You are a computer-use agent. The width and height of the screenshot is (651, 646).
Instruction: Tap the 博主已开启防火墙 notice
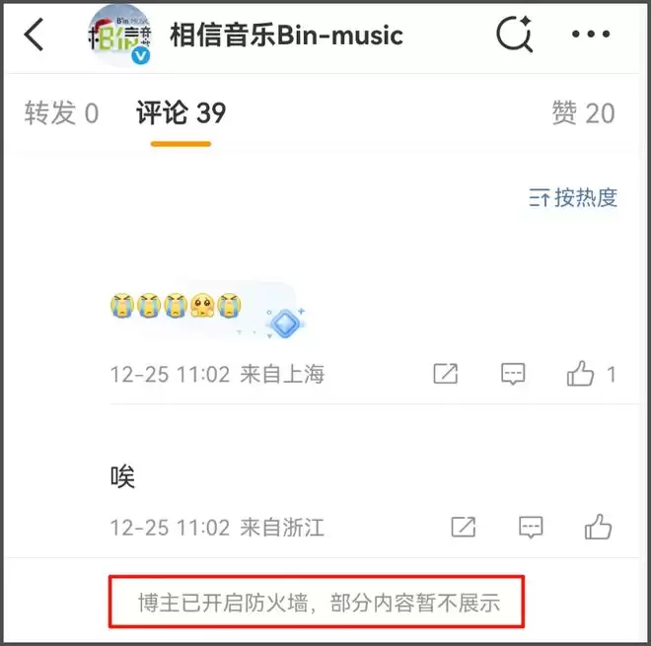pos(317,602)
